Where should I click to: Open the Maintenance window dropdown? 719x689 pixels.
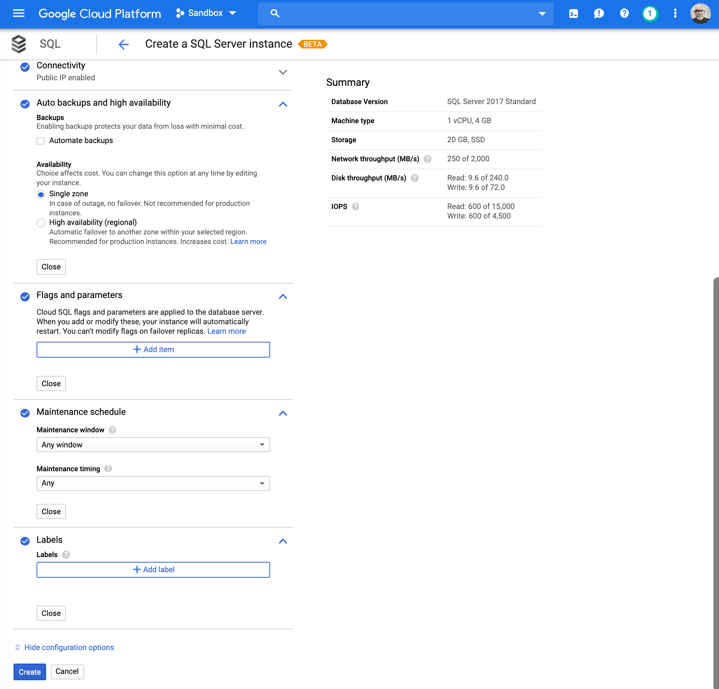coord(153,445)
